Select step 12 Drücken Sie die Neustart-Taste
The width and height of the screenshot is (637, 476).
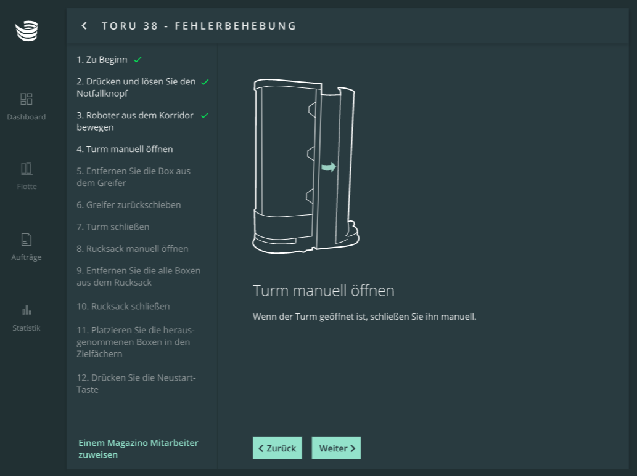[136, 383]
